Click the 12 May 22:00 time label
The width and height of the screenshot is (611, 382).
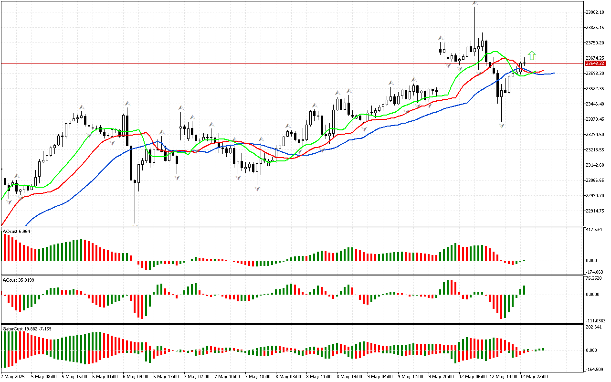534,377
